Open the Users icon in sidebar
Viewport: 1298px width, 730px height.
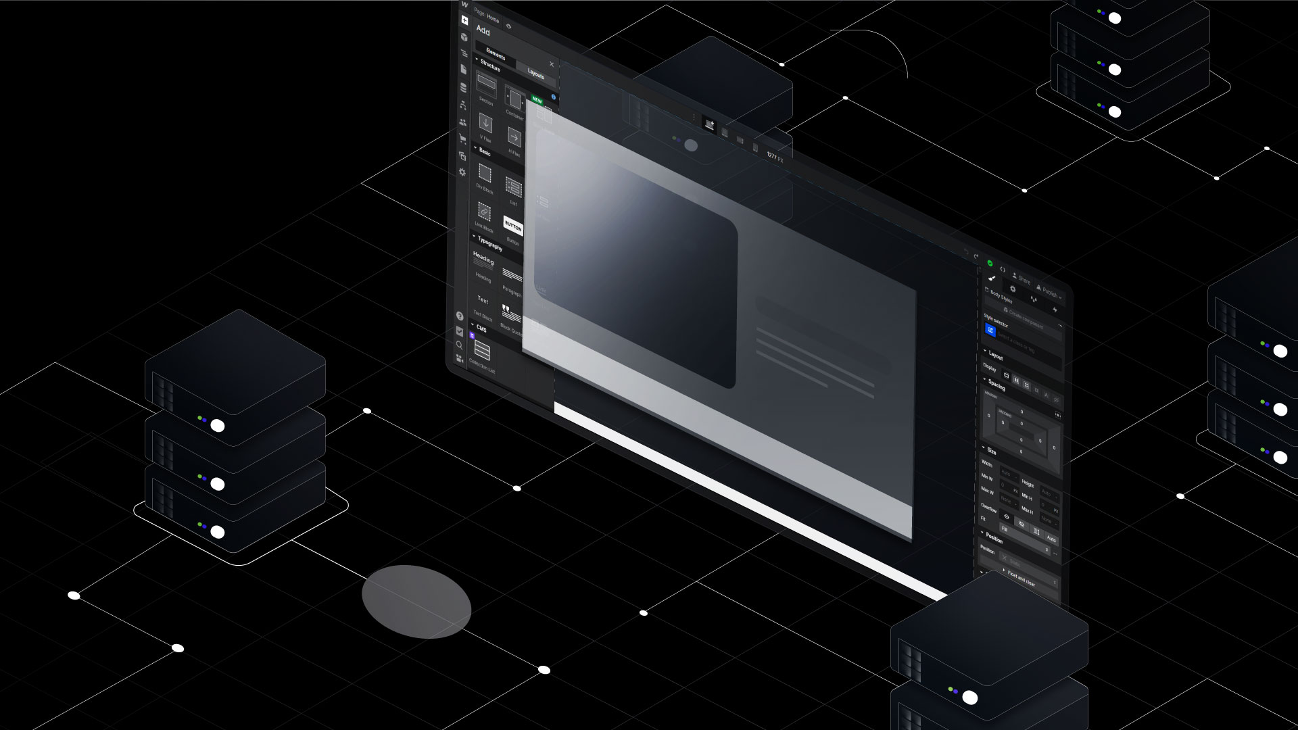(463, 122)
